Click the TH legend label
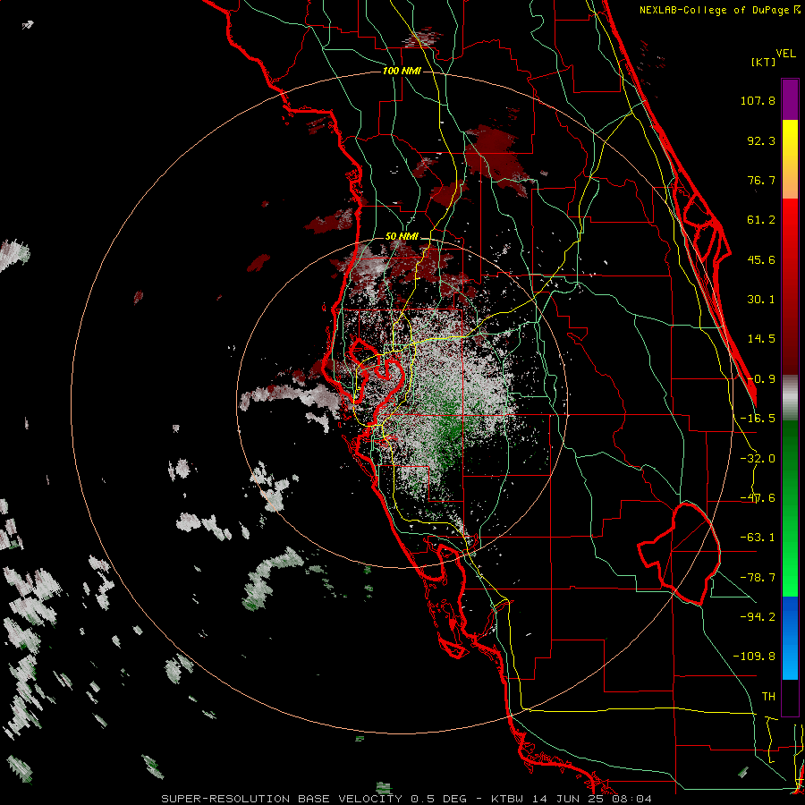The height and width of the screenshot is (805, 805). pos(768,696)
